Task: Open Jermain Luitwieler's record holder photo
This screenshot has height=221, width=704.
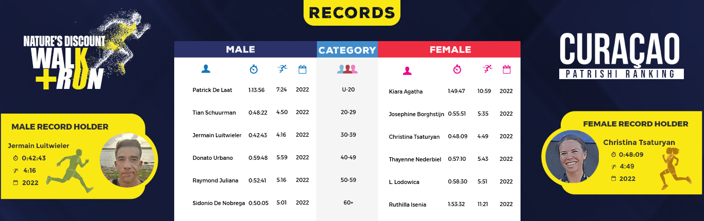Action: coord(124,160)
